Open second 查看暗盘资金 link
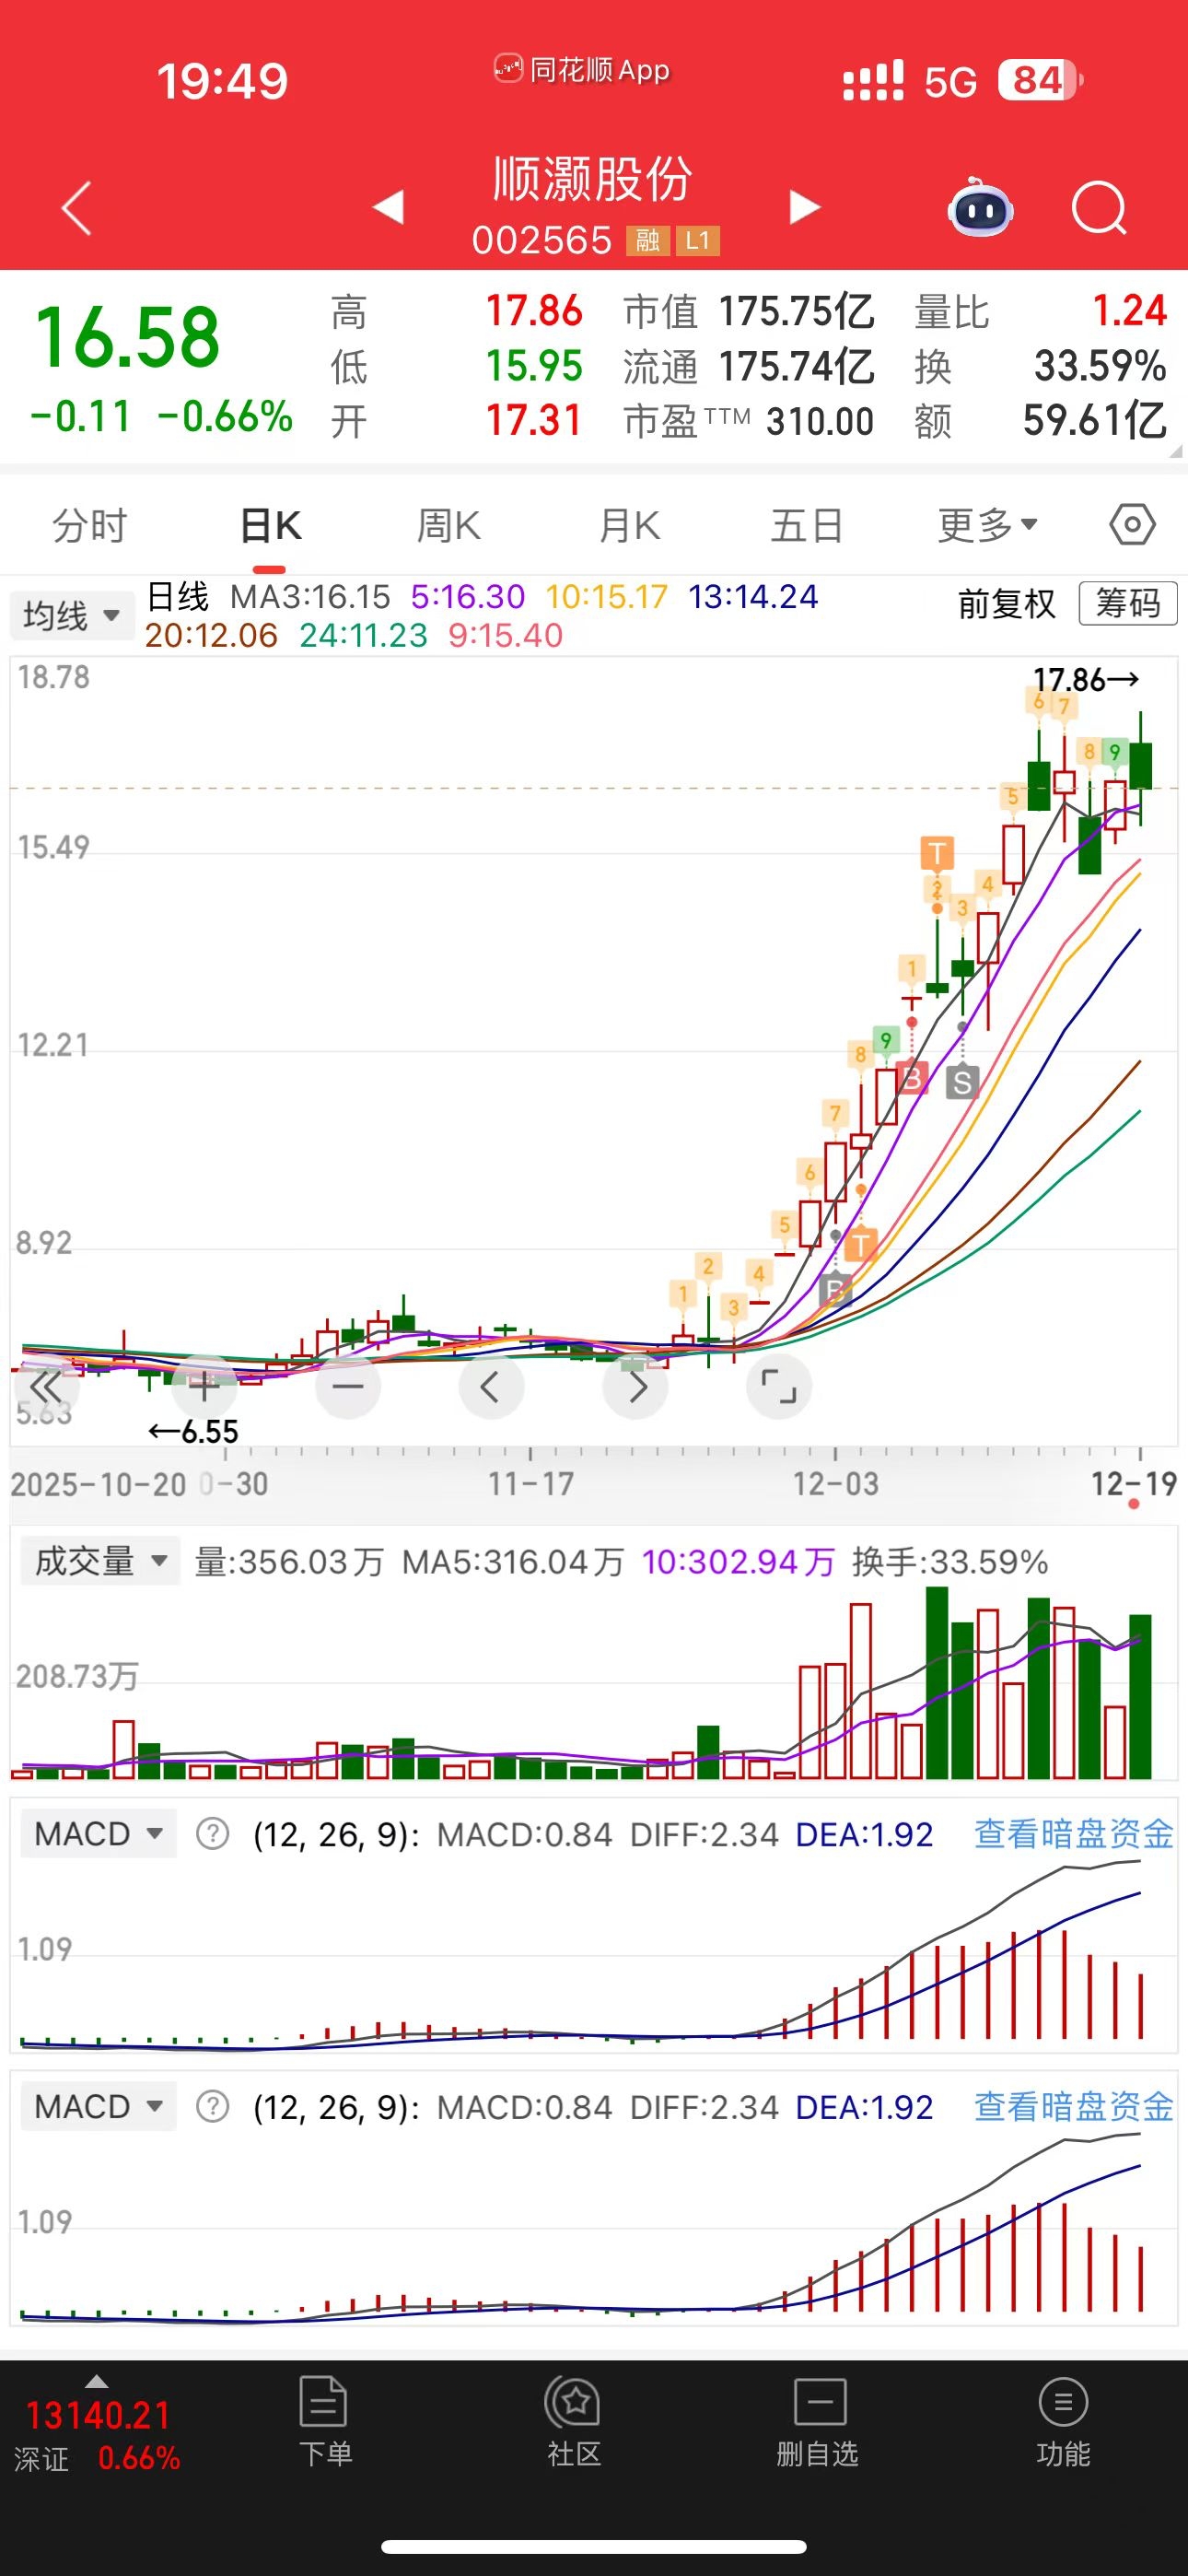This screenshot has width=1188, height=2576. click(1074, 2107)
